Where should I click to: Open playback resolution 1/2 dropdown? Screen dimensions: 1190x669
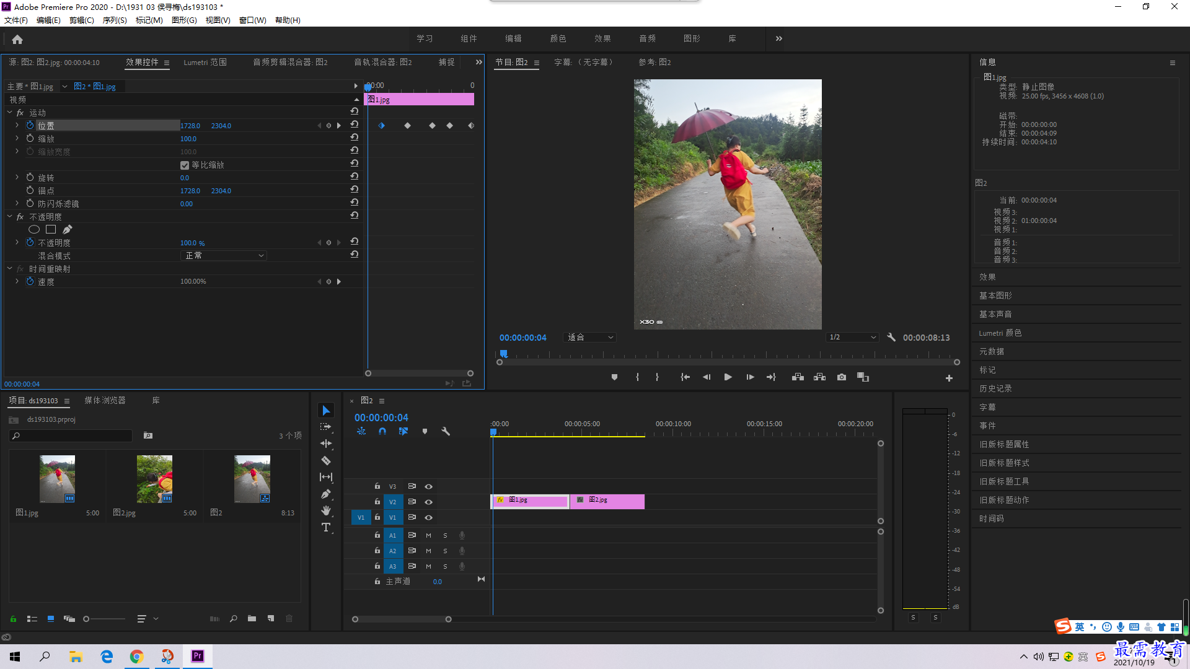pyautogui.click(x=853, y=337)
